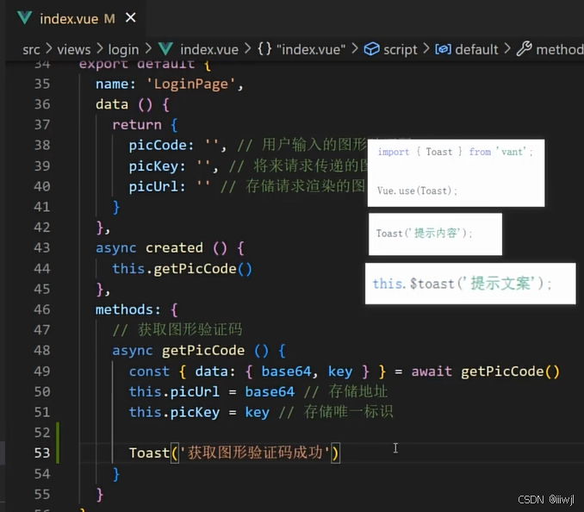The width and height of the screenshot is (584, 512).
Task: Click this.getPicCode() call on line 44
Action: tap(182, 269)
